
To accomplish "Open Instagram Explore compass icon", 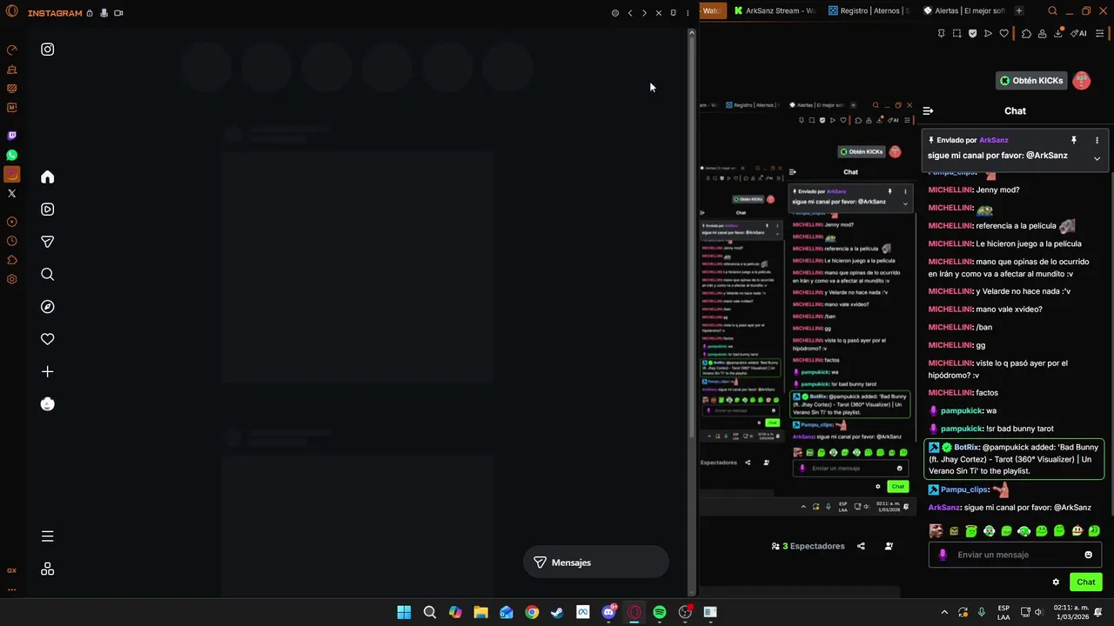I will [48, 307].
